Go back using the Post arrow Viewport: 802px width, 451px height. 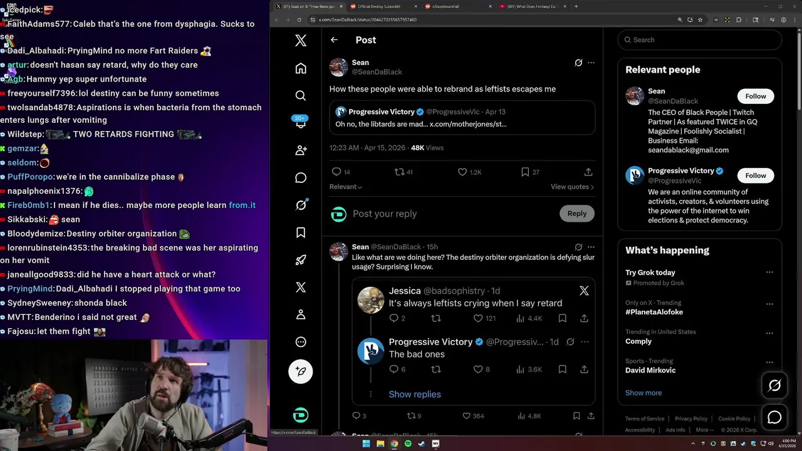click(334, 40)
